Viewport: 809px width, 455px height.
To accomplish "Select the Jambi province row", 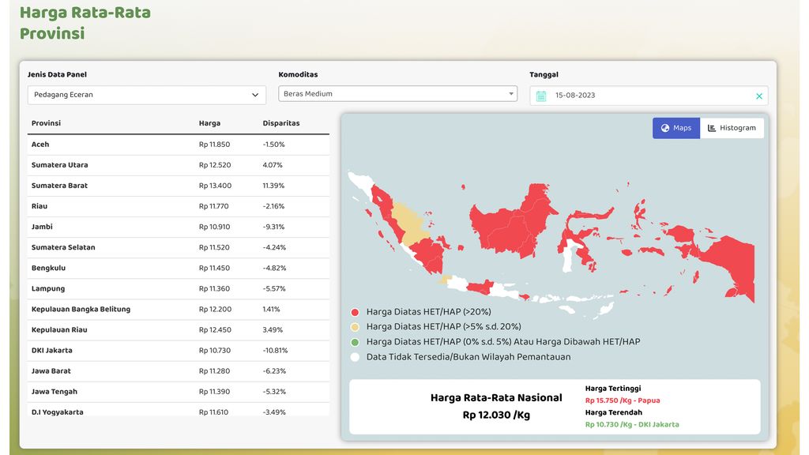I will (x=178, y=227).
